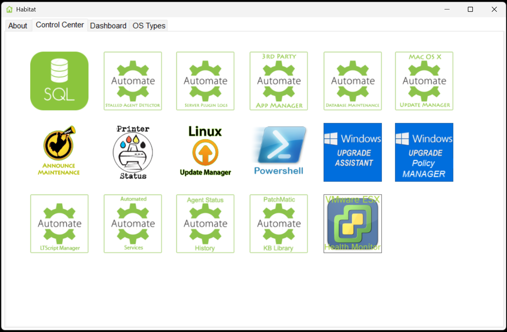Screen dimensions: 507x332
Task: Open Server Plugin Logs
Action: pyautogui.click(x=205, y=81)
